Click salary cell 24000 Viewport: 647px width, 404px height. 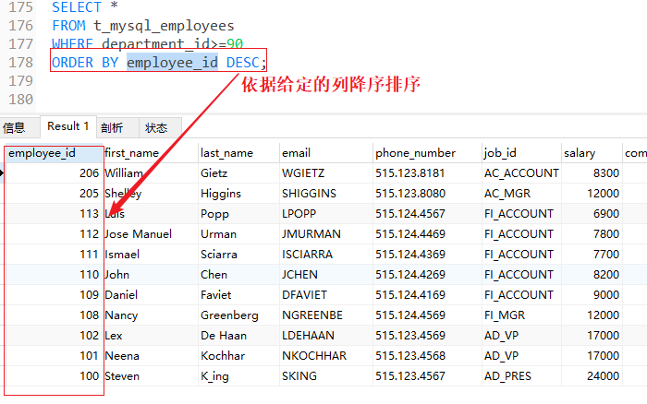coord(592,376)
